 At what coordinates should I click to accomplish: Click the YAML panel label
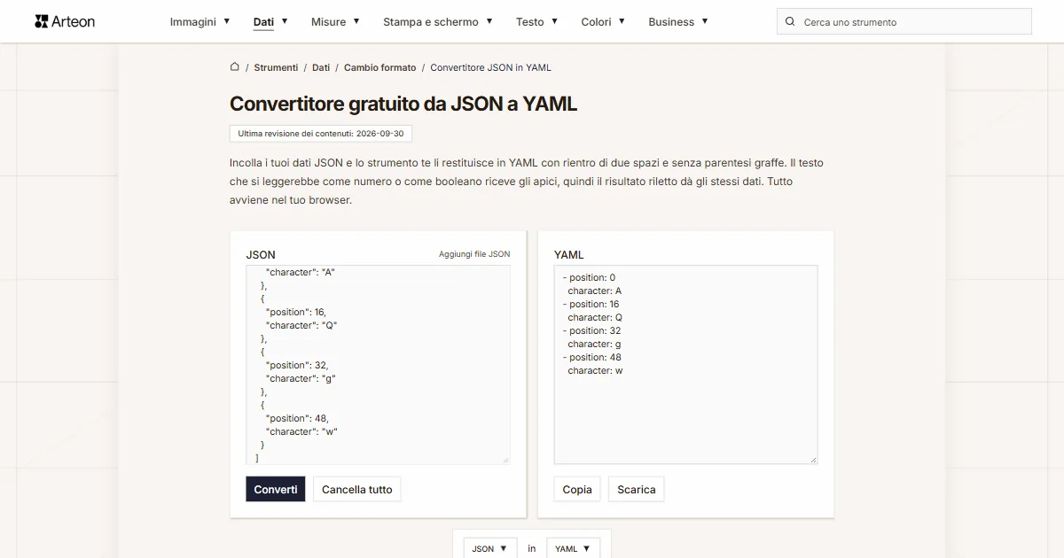(569, 254)
